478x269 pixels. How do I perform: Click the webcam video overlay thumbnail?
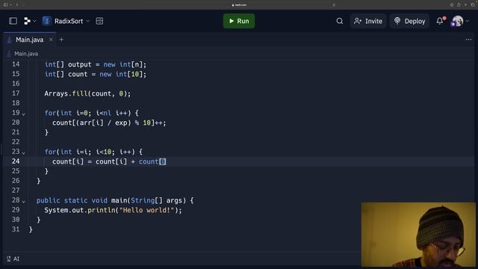pos(418,235)
